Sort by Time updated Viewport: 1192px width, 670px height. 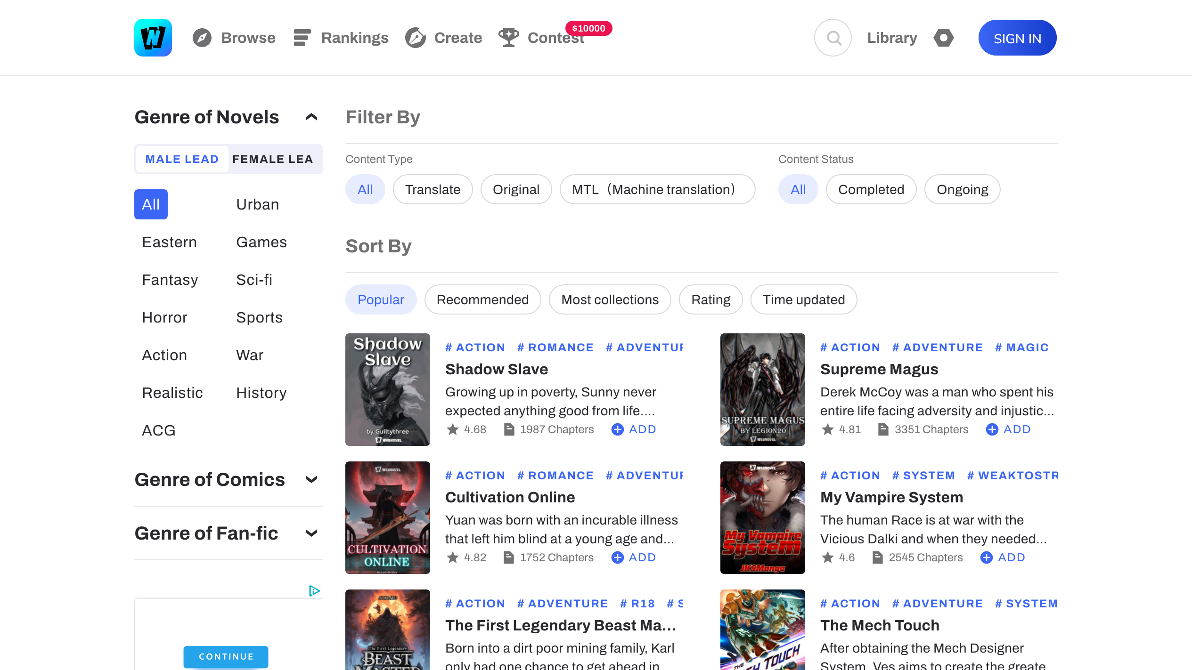pos(803,299)
